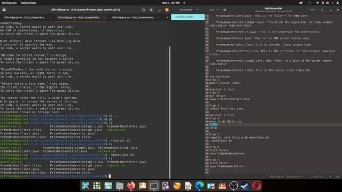Close the first terminal tab
342x192 pixels.
50,18
